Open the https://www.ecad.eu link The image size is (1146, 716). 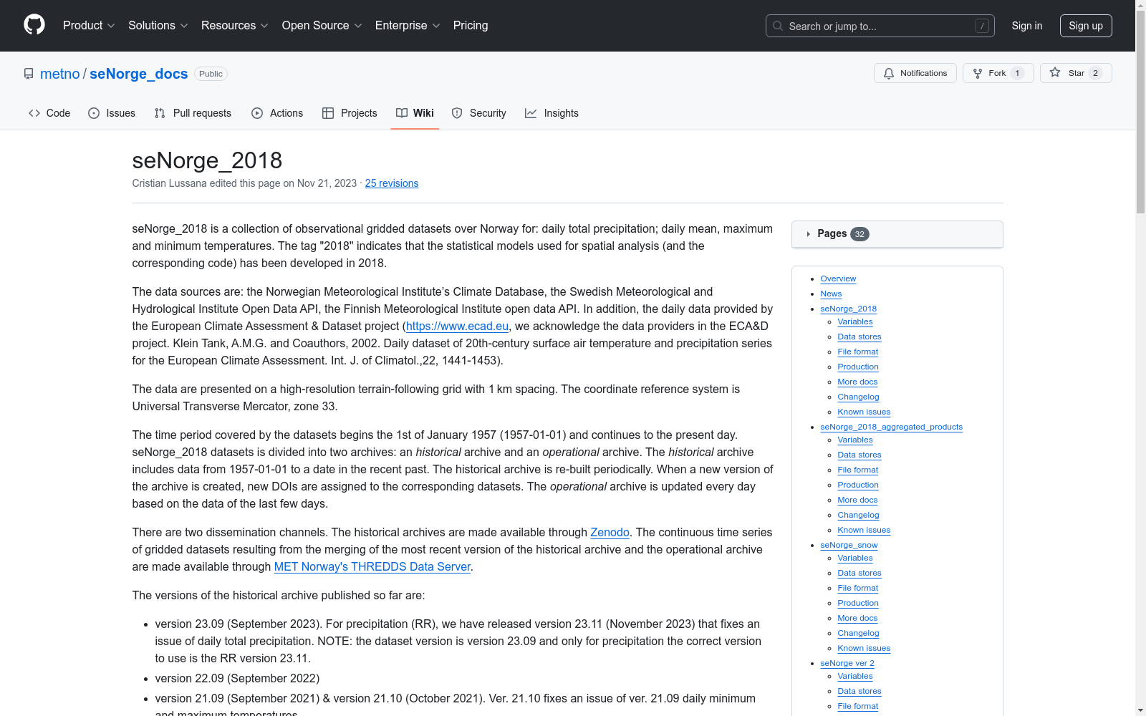[x=457, y=326]
